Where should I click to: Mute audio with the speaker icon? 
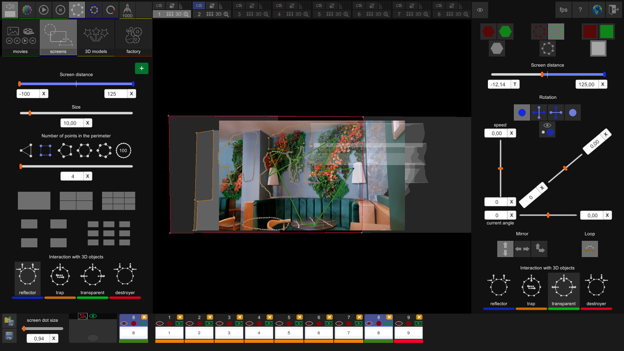pyautogui.click(x=10, y=10)
